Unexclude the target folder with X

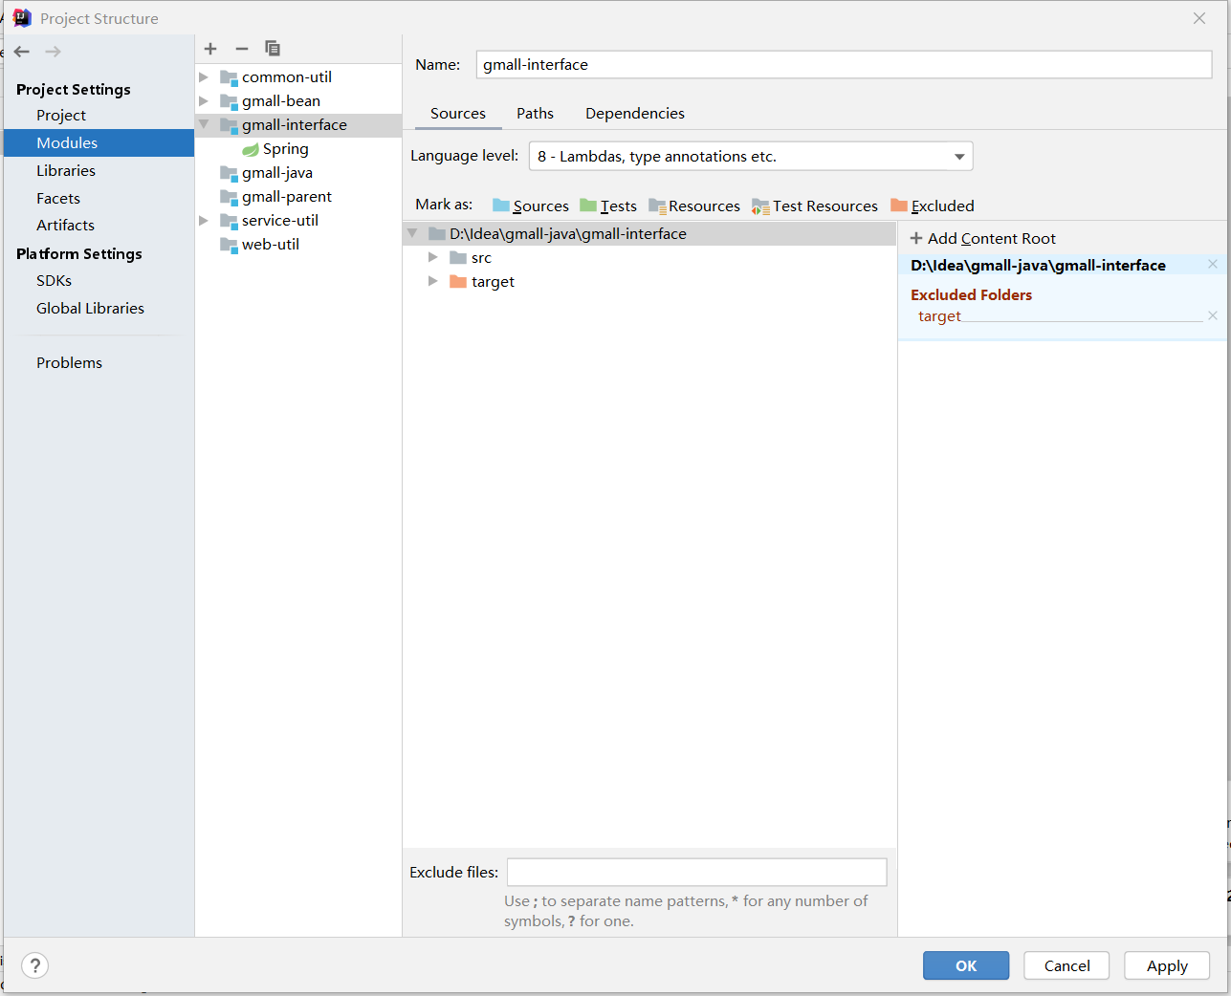tap(1213, 315)
